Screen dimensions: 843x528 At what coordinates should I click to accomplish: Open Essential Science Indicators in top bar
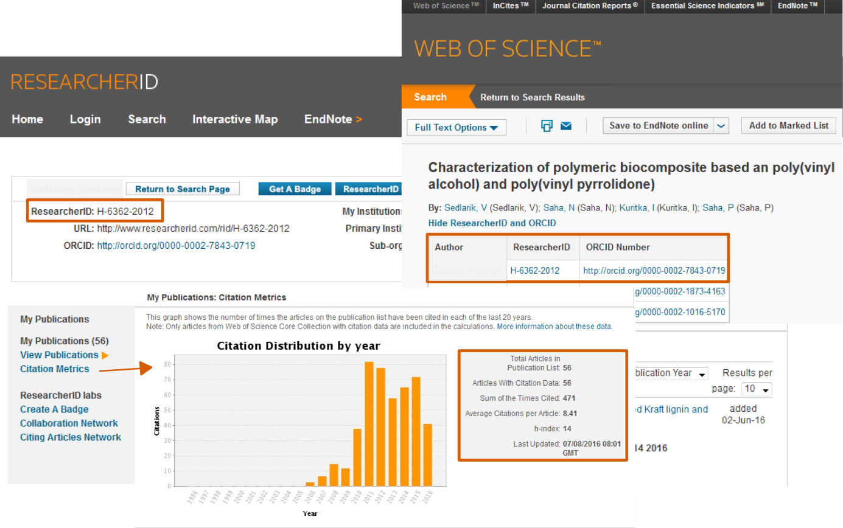tap(708, 6)
